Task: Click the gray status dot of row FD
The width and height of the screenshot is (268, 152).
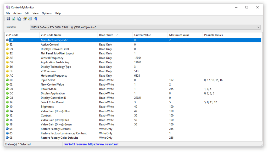Action: (x=7, y=40)
